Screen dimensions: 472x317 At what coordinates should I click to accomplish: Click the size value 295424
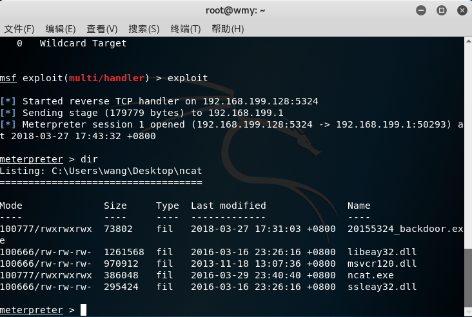[x=121, y=287]
